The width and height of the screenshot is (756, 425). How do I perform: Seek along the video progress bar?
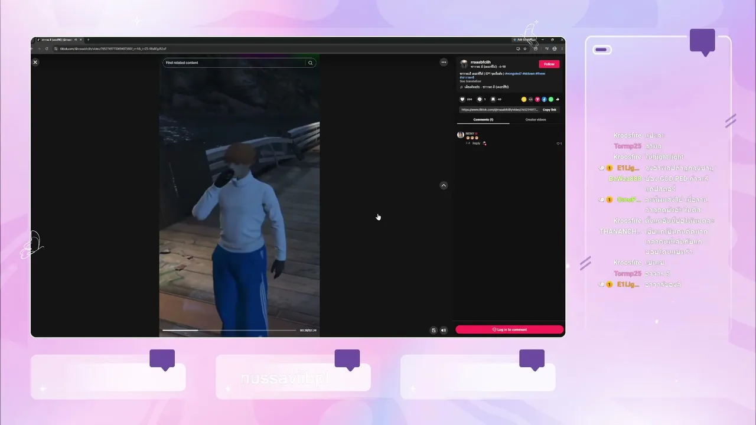tap(229, 331)
